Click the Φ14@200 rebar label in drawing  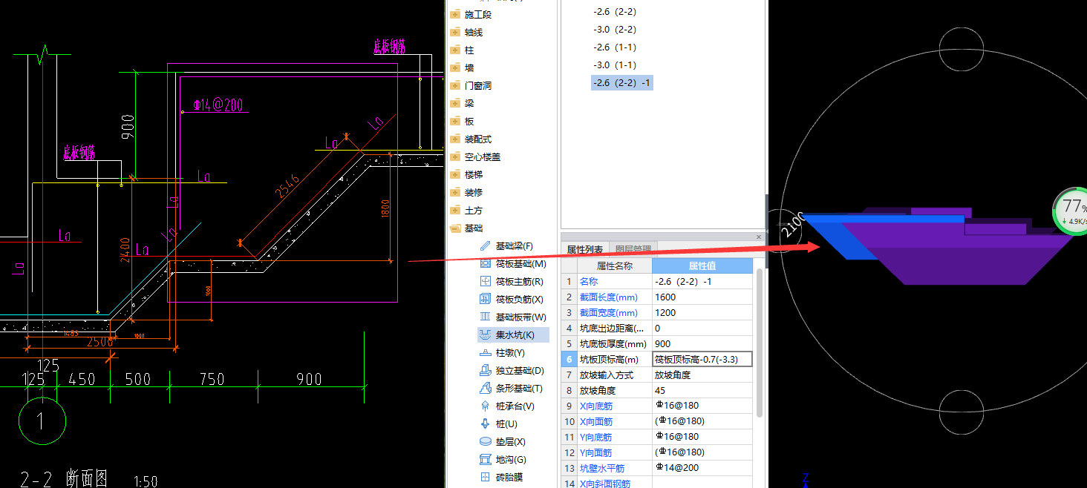pos(218,105)
